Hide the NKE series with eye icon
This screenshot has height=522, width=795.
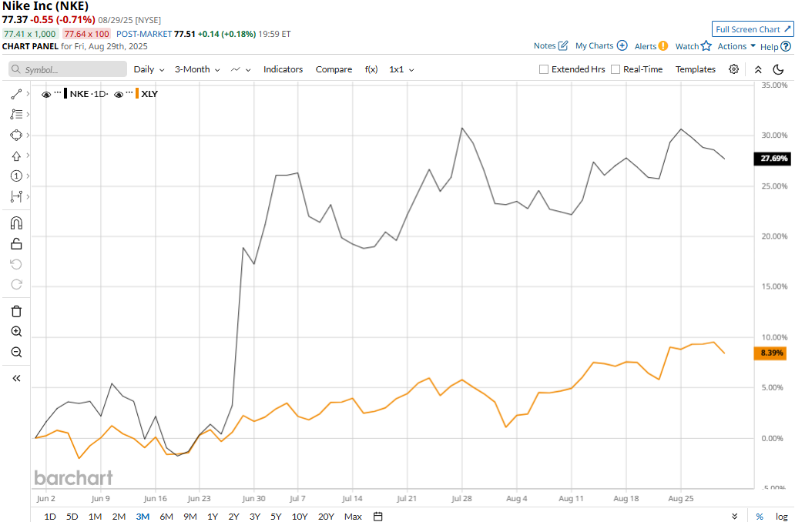click(x=46, y=94)
